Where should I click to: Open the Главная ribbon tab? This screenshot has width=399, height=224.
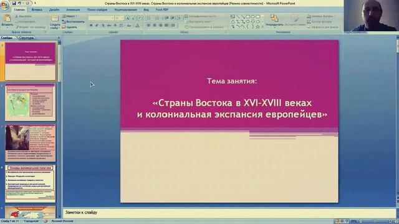coord(19,10)
